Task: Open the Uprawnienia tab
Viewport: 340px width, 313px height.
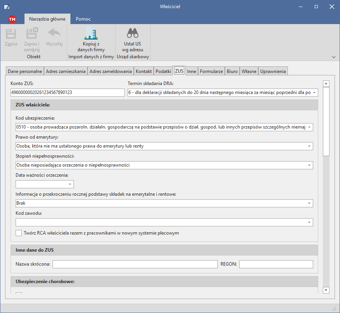Action: tap(273, 71)
